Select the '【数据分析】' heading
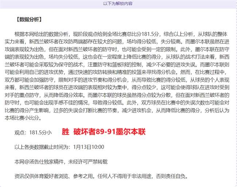237x187 pixels. 28,19
